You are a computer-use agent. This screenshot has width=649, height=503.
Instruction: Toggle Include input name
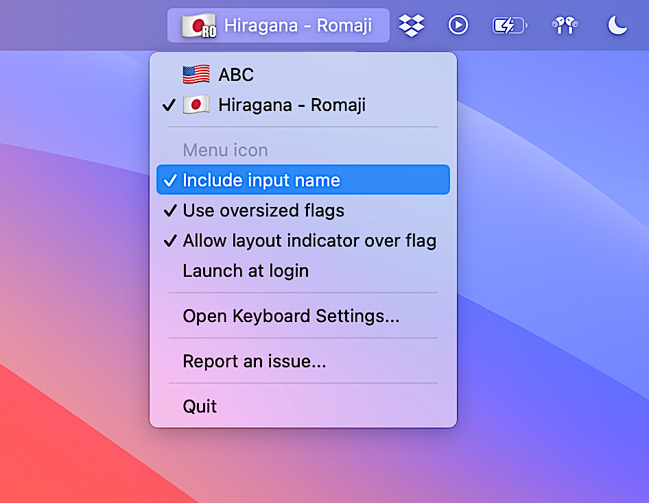(x=261, y=180)
